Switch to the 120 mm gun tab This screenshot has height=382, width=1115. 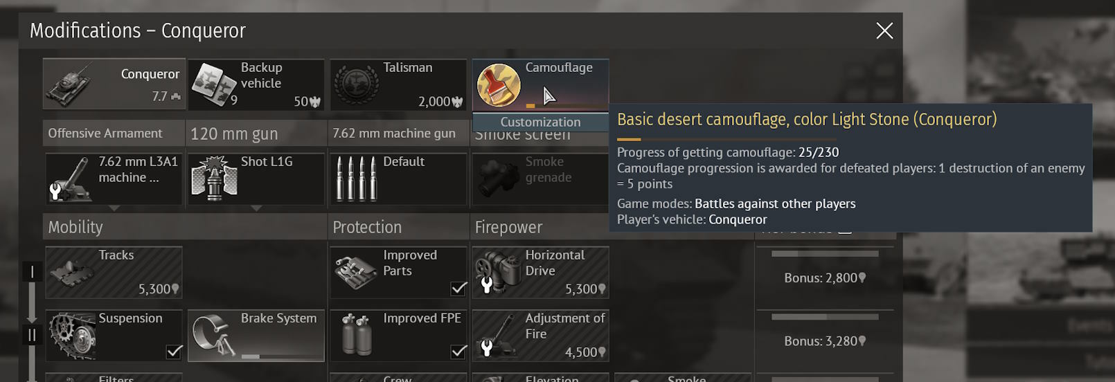(256, 134)
